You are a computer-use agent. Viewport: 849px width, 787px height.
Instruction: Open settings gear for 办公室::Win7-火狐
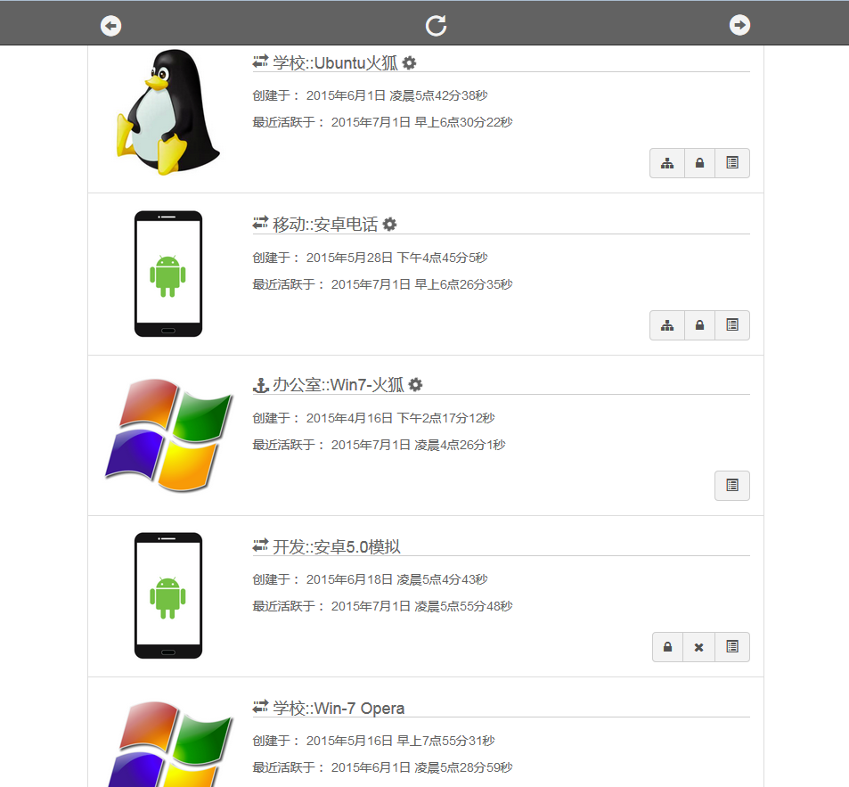pos(415,385)
